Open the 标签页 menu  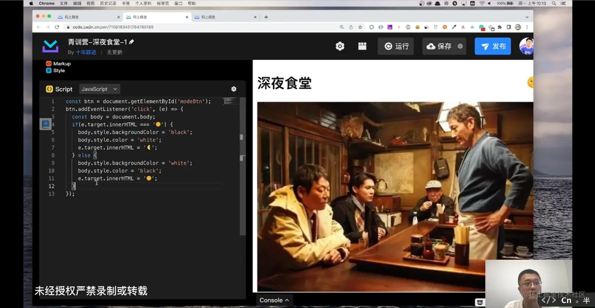tap(163, 3)
